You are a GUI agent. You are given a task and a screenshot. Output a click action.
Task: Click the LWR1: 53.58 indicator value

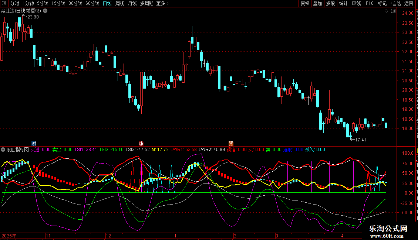(184, 150)
